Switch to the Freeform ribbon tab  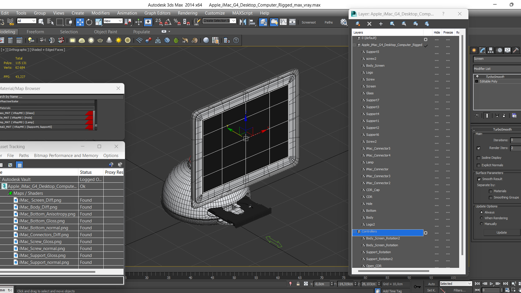coord(35,32)
